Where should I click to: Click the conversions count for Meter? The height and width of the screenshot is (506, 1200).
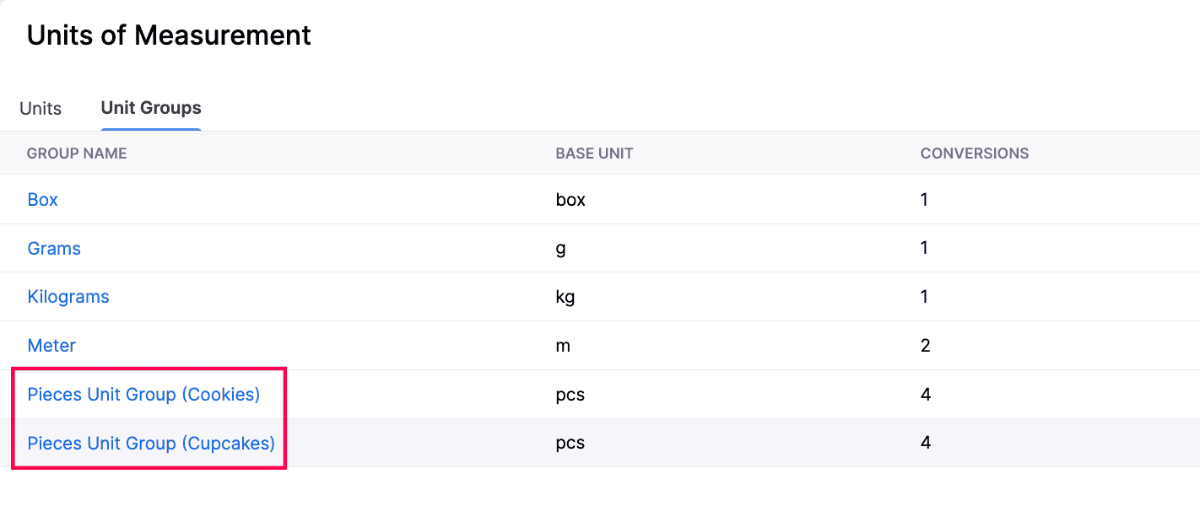click(924, 345)
